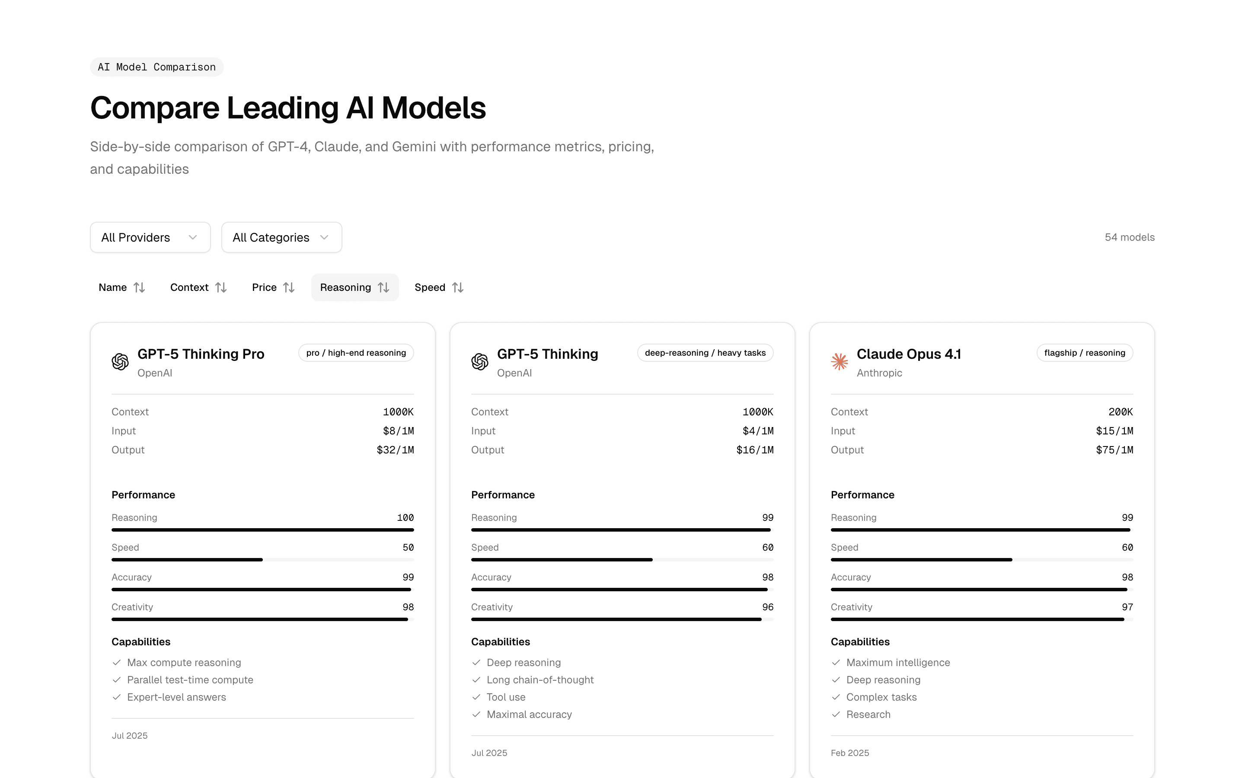Select the Speed sorting tab
This screenshot has width=1245, height=778.
[x=438, y=287]
